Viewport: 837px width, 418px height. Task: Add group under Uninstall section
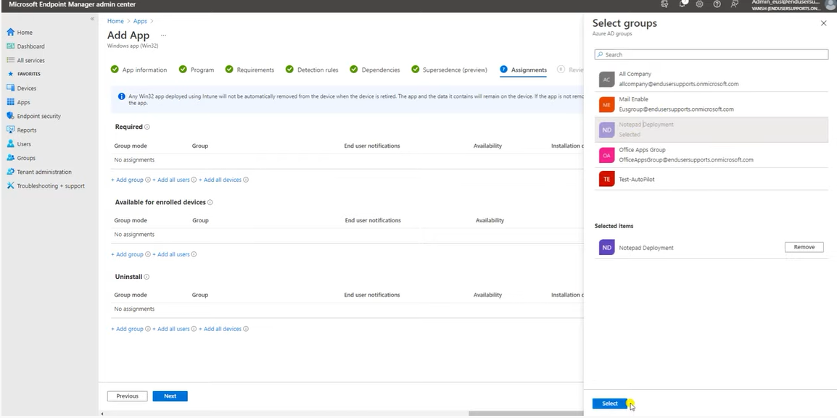[x=127, y=330]
